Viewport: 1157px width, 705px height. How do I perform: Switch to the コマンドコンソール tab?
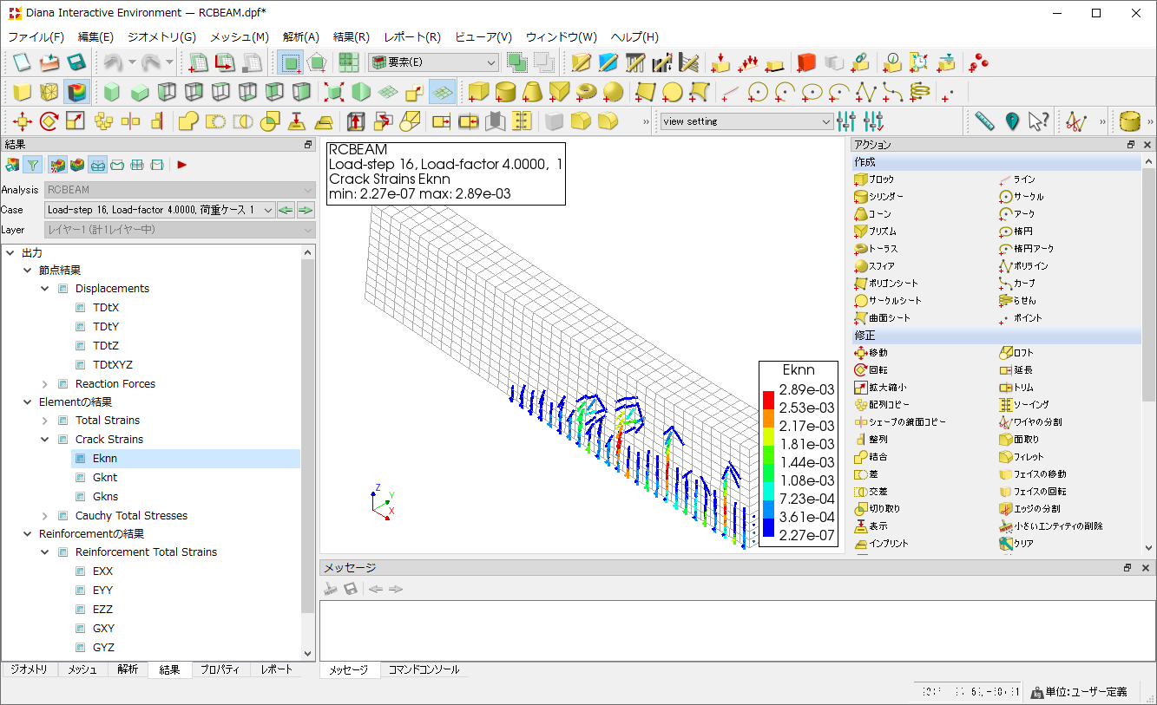pyautogui.click(x=424, y=669)
